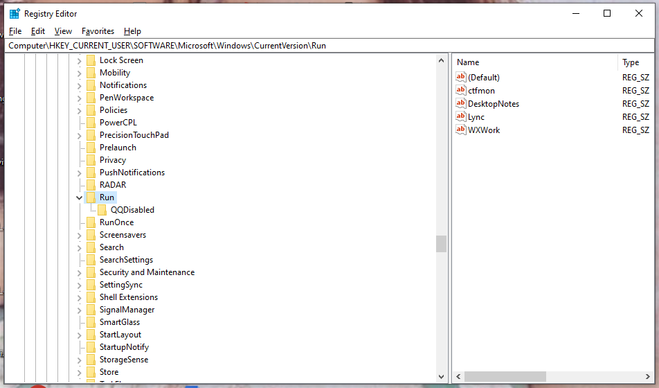Click the registry path address bar
The image size is (659, 388).
pos(329,46)
